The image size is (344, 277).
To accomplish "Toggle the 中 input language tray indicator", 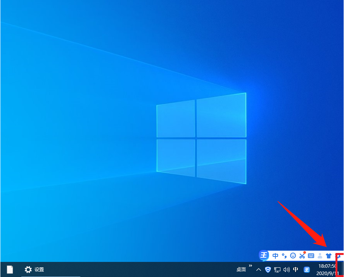I will (296, 270).
